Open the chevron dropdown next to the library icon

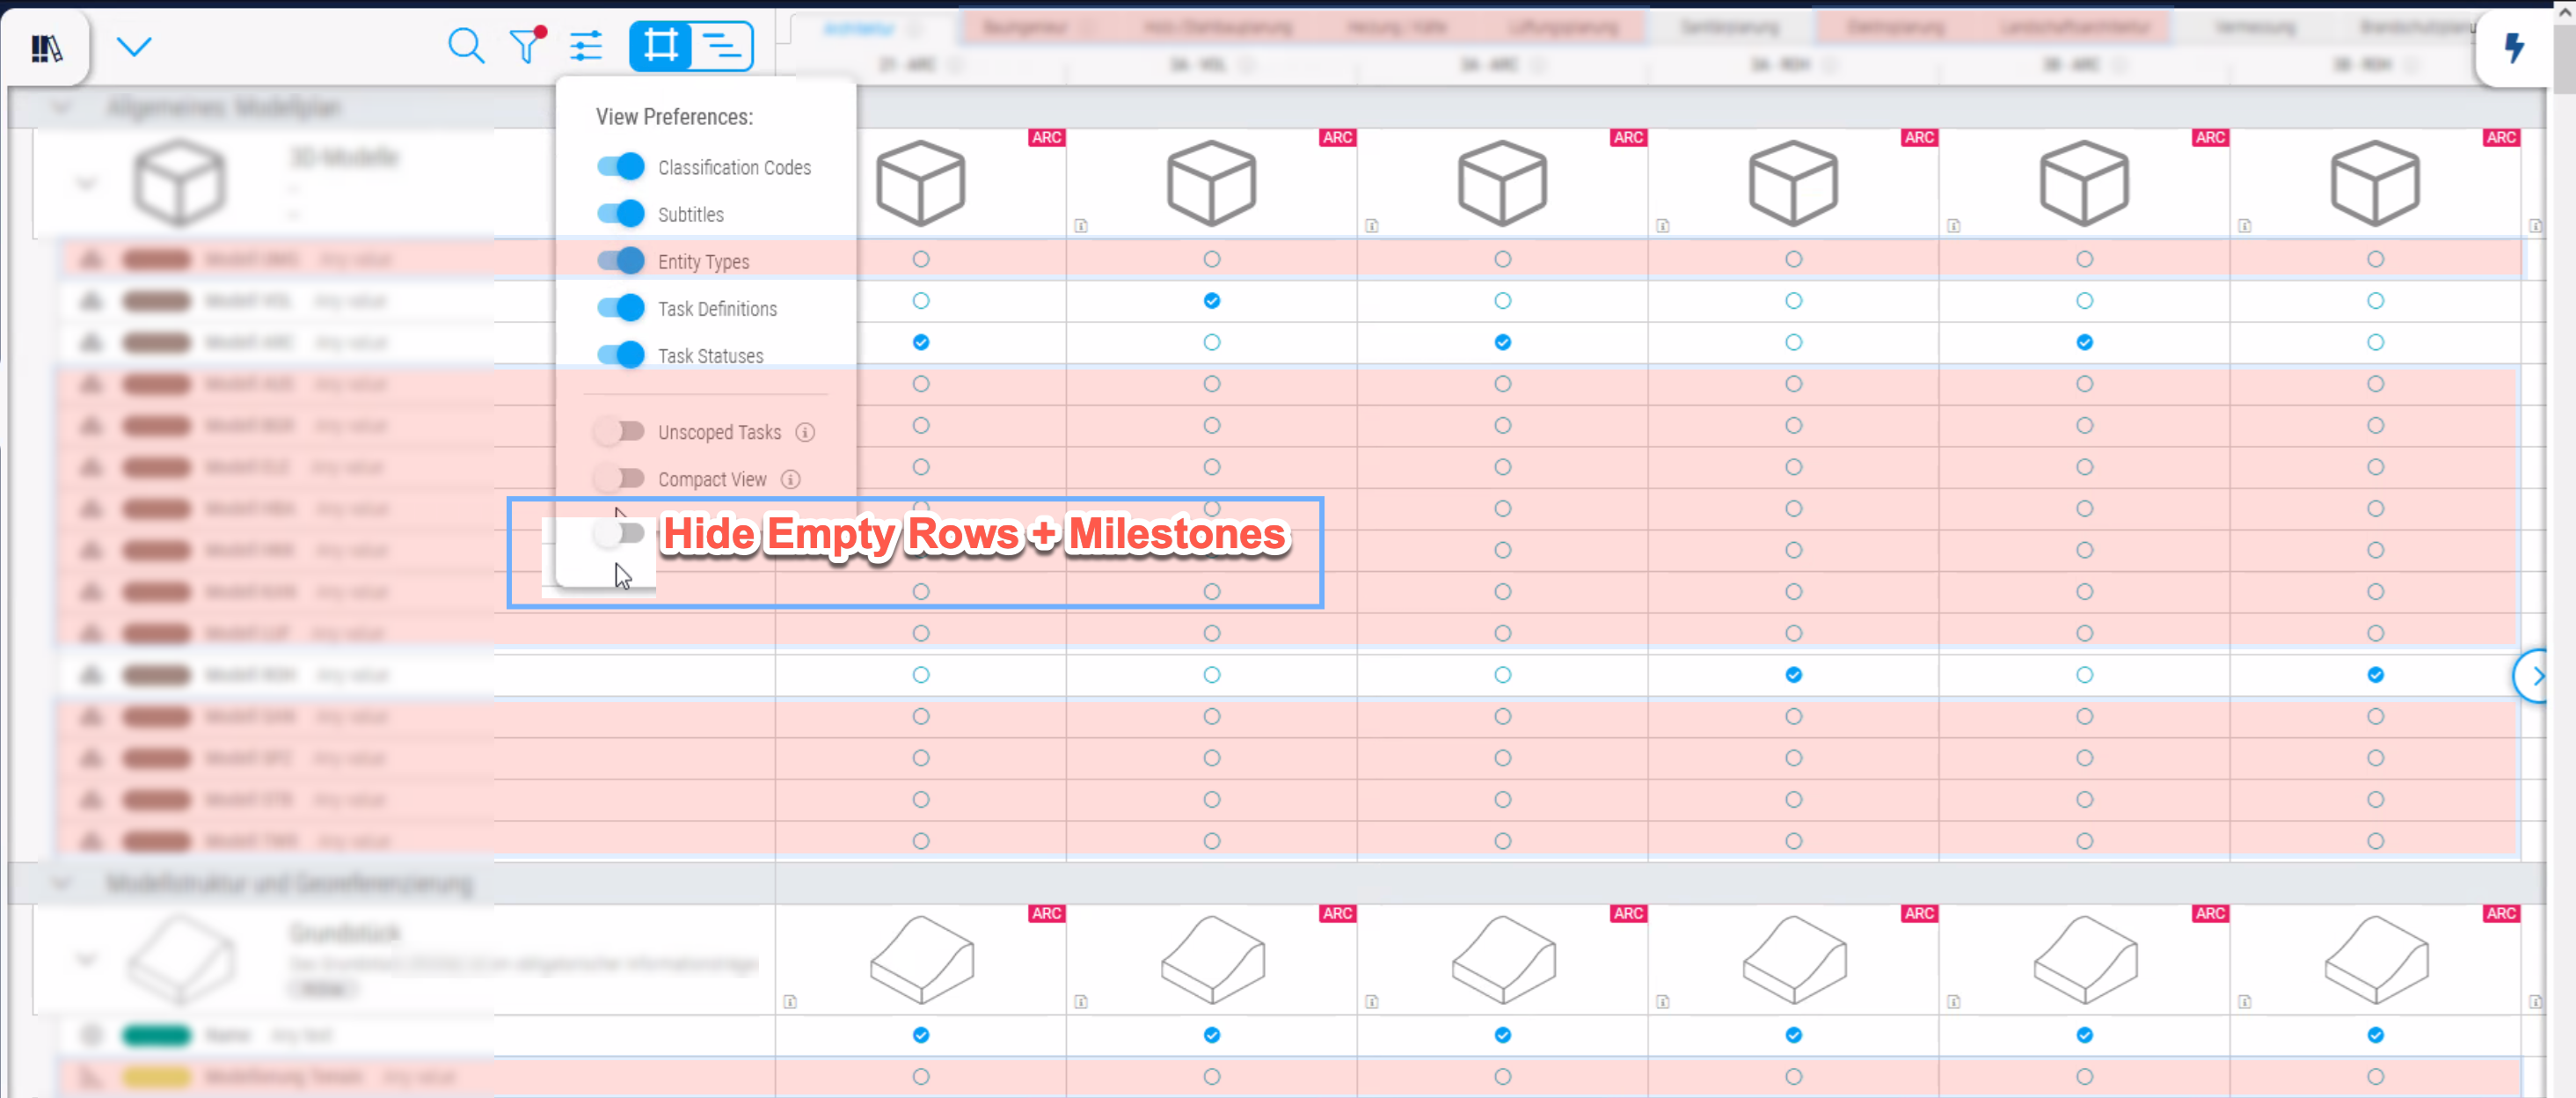[134, 46]
